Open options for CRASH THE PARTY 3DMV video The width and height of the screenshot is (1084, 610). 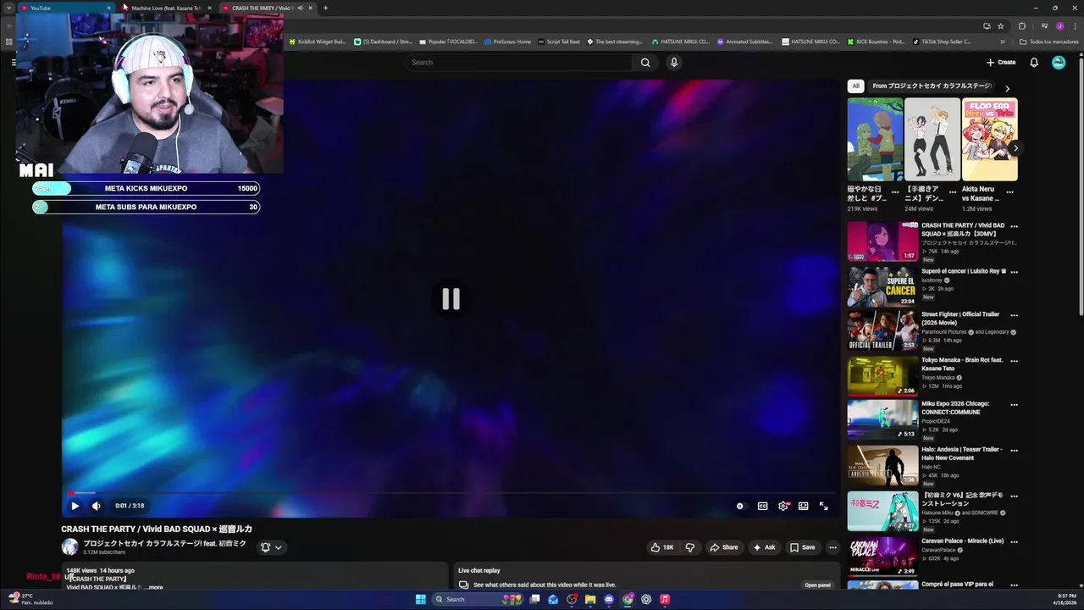(1014, 226)
